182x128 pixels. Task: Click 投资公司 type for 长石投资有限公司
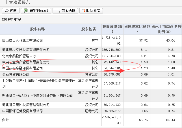point(92,74)
